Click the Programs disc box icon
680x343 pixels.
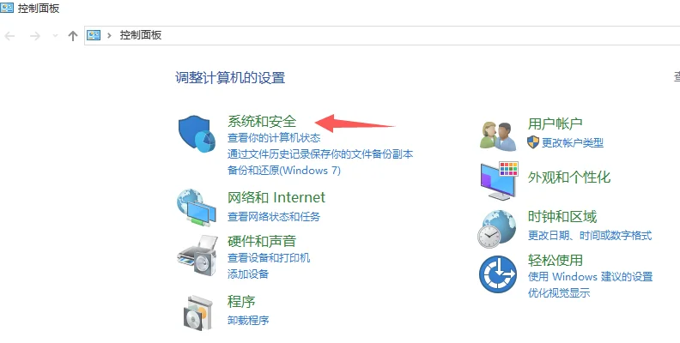pyautogui.click(x=197, y=312)
